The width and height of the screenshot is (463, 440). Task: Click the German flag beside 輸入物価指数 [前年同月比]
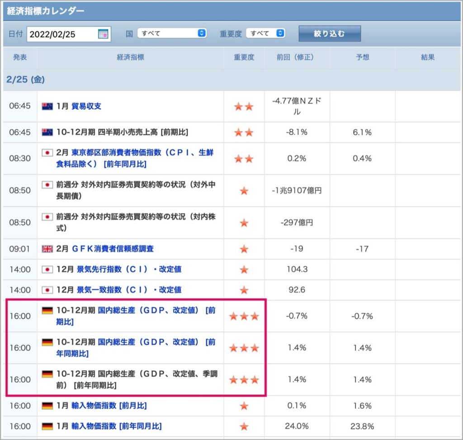[47, 426]
